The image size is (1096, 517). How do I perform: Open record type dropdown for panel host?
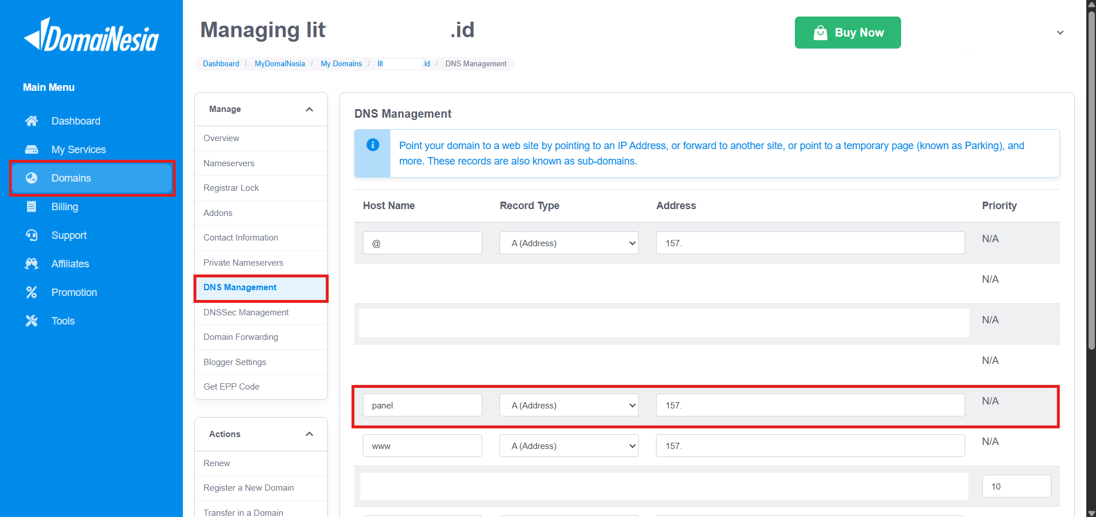tap(569, 405)
